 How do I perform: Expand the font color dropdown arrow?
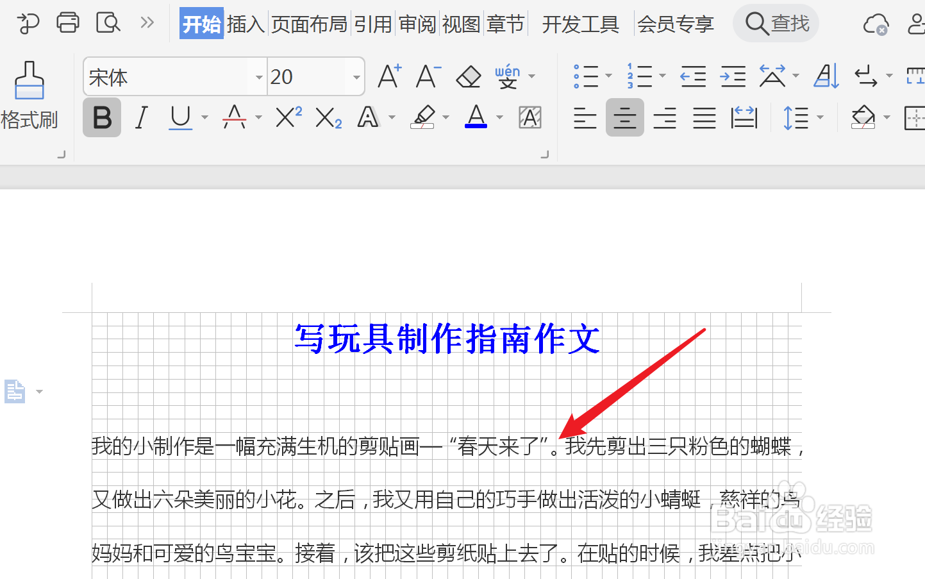(x=499, y=118)
